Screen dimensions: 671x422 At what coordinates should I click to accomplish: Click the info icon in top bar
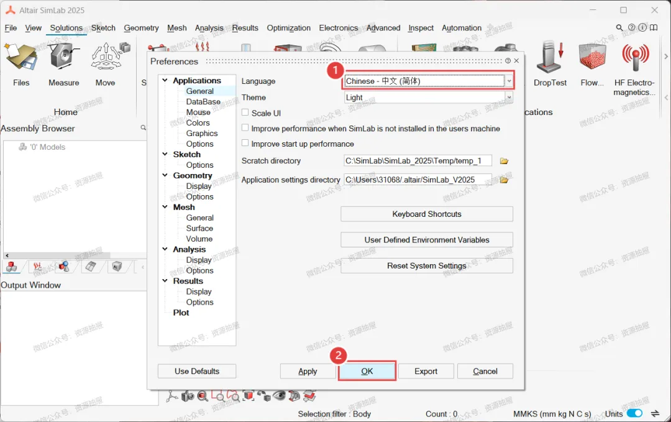click(642, 28)
